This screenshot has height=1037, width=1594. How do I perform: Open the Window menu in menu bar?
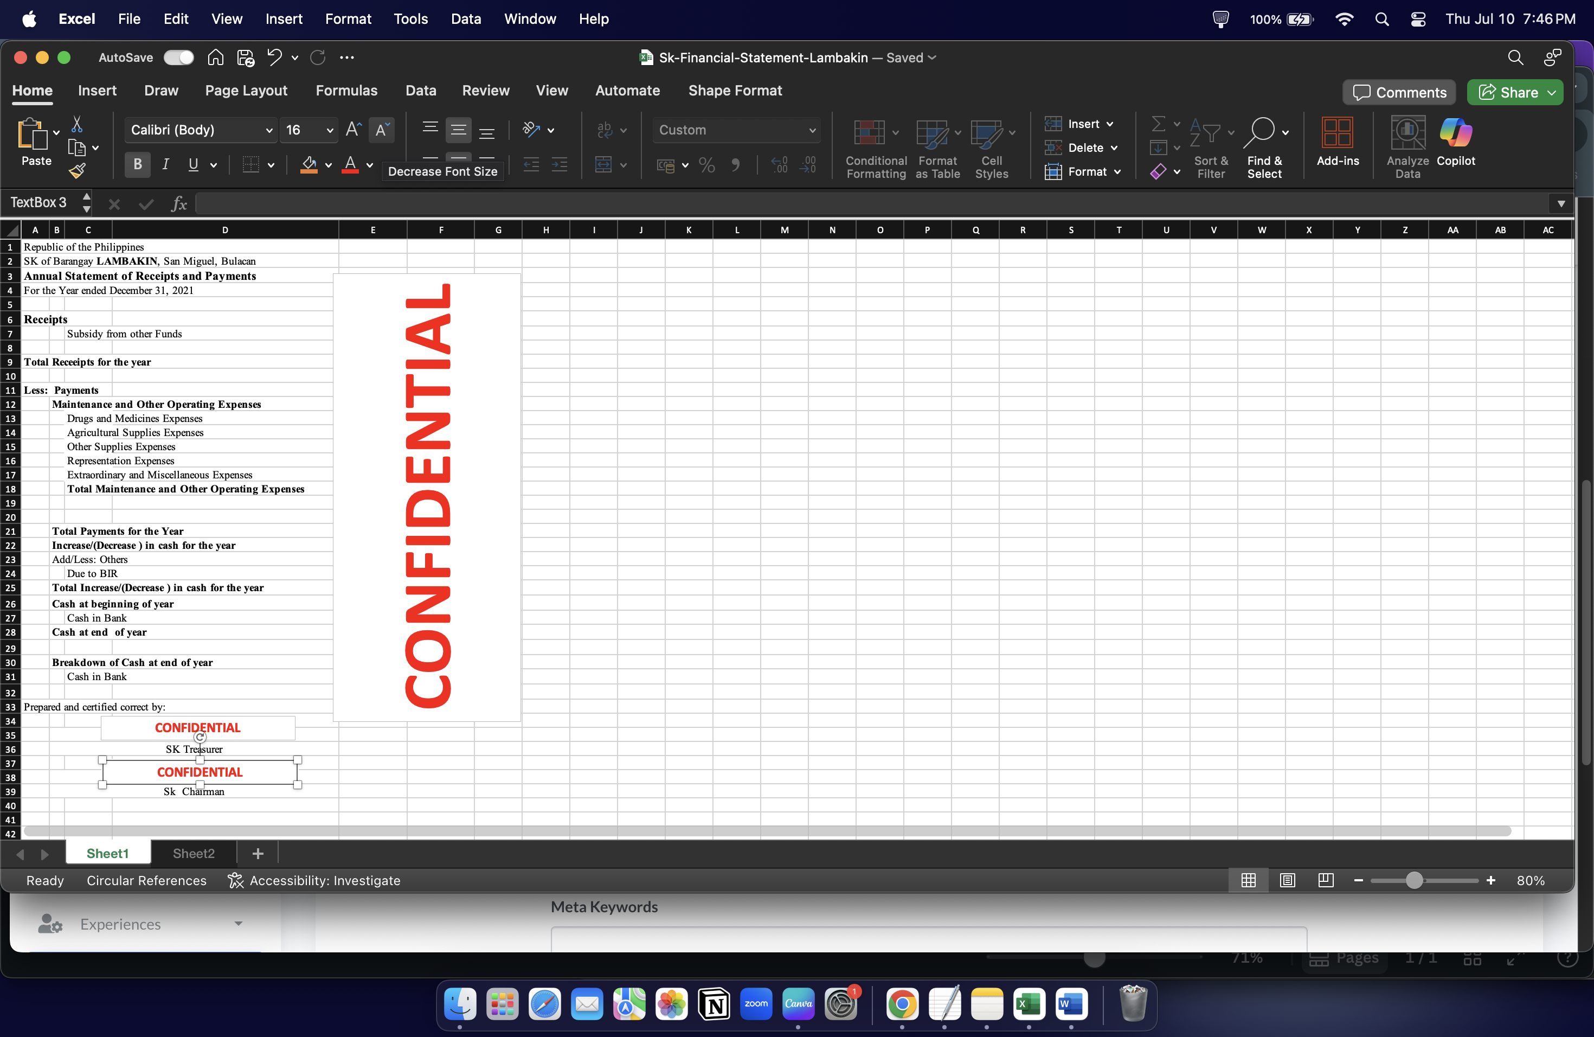click(530, 19)
